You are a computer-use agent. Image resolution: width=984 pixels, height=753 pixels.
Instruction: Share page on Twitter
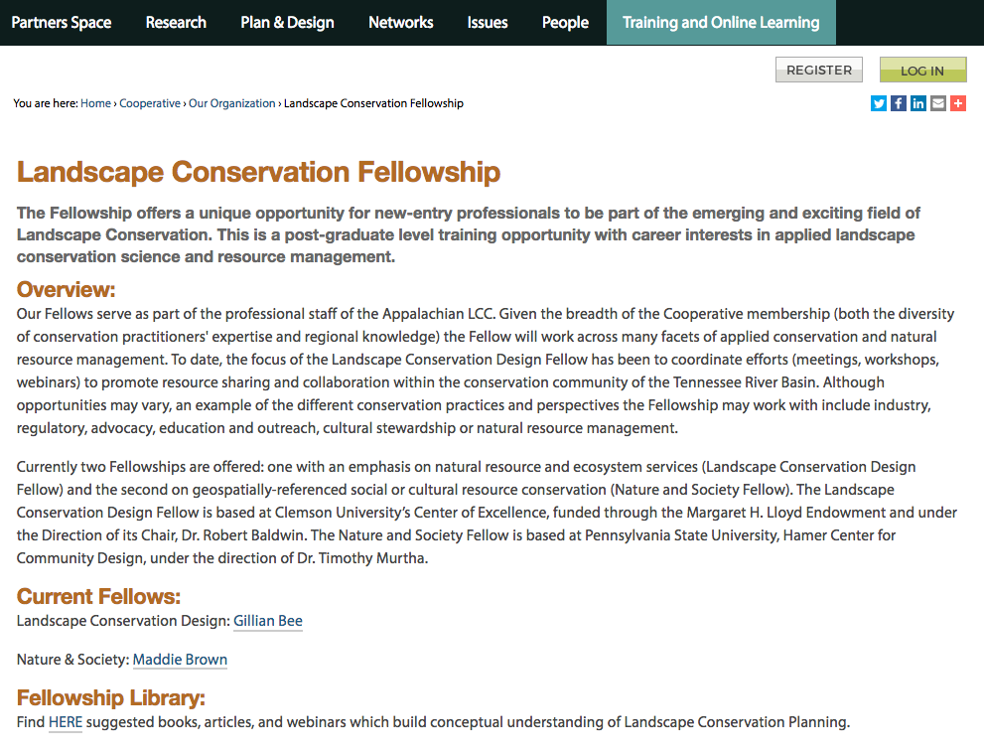[x=879, y=103]
